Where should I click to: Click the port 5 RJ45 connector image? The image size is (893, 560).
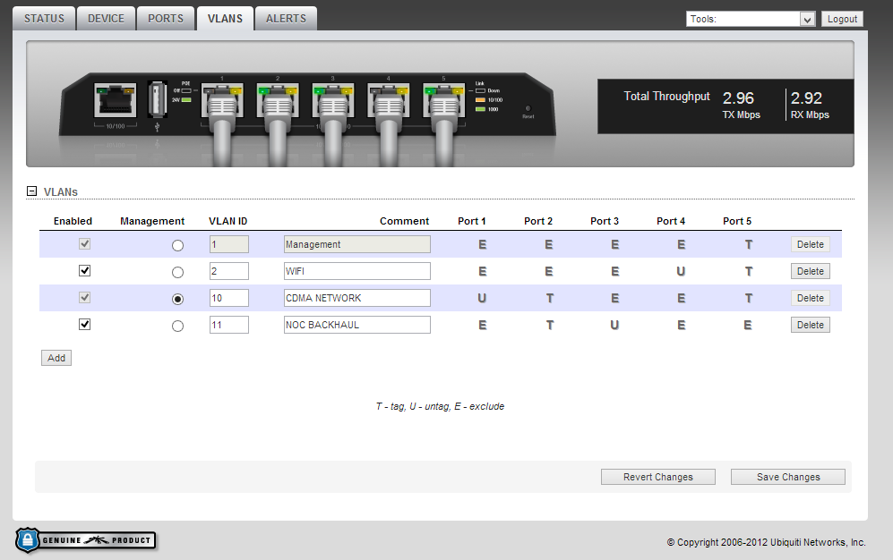(443, 100)
